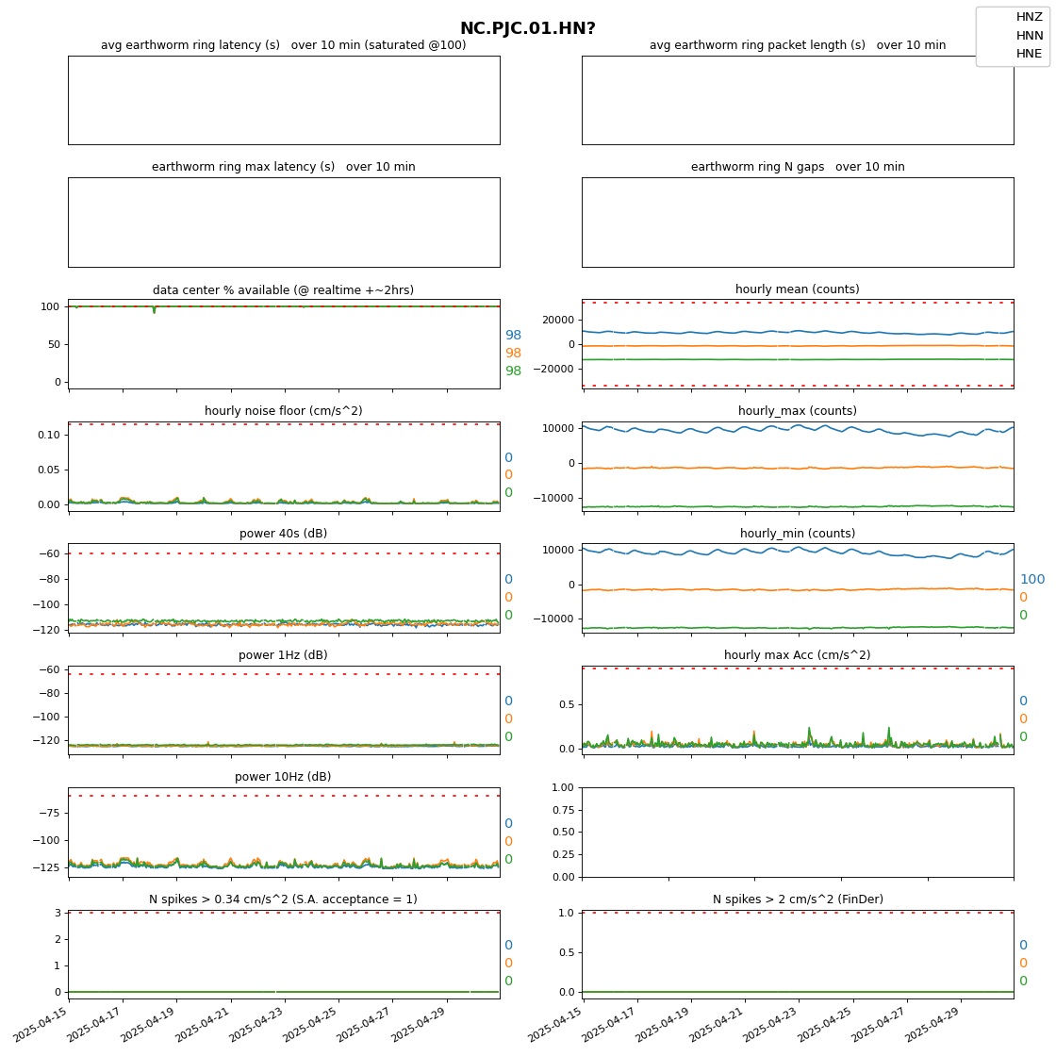Click 2025-04-21 date label under S.A. spikes plot
The width and height of the screenshot is (1056, 1056).
[202, 1024]
